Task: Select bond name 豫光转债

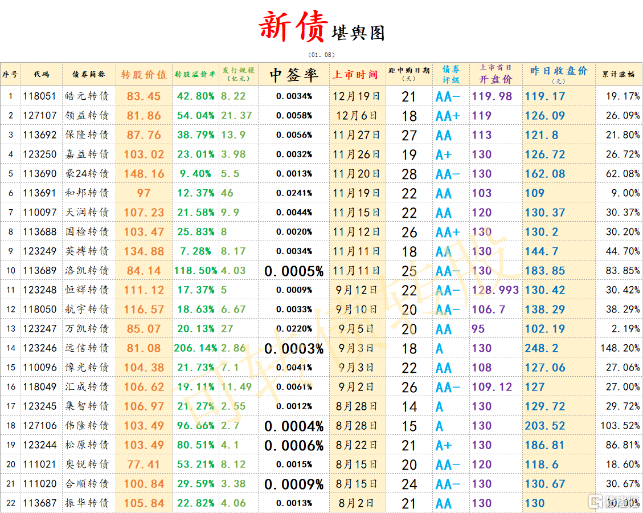Action: (x=87, y=367)
